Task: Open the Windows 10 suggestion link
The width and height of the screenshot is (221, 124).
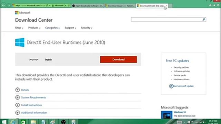Action: (180, 112)
